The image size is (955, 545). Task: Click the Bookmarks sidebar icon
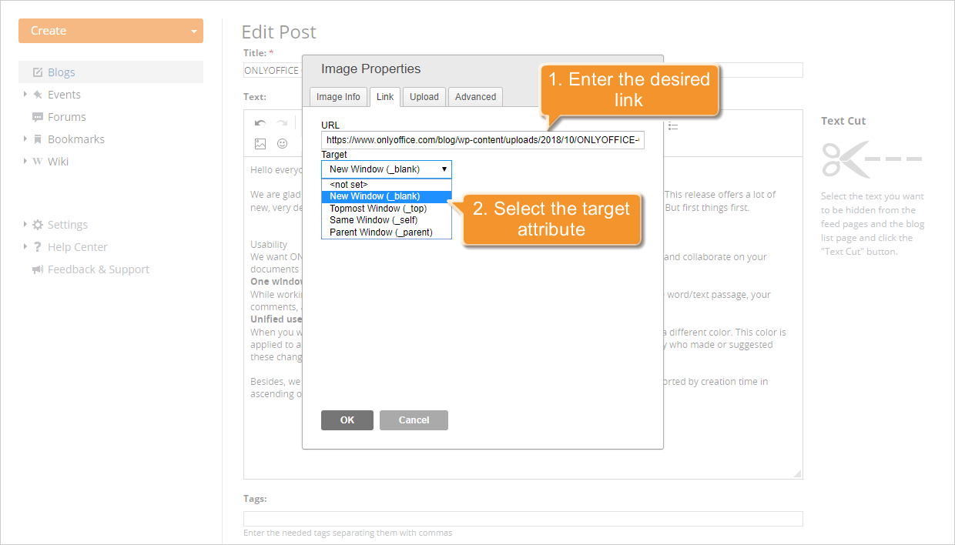pos(38,139)
